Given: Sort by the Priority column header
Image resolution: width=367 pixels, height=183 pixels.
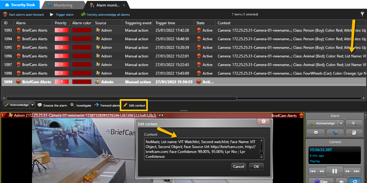Looking at the screenshot, I should click(x=61, y=23).
